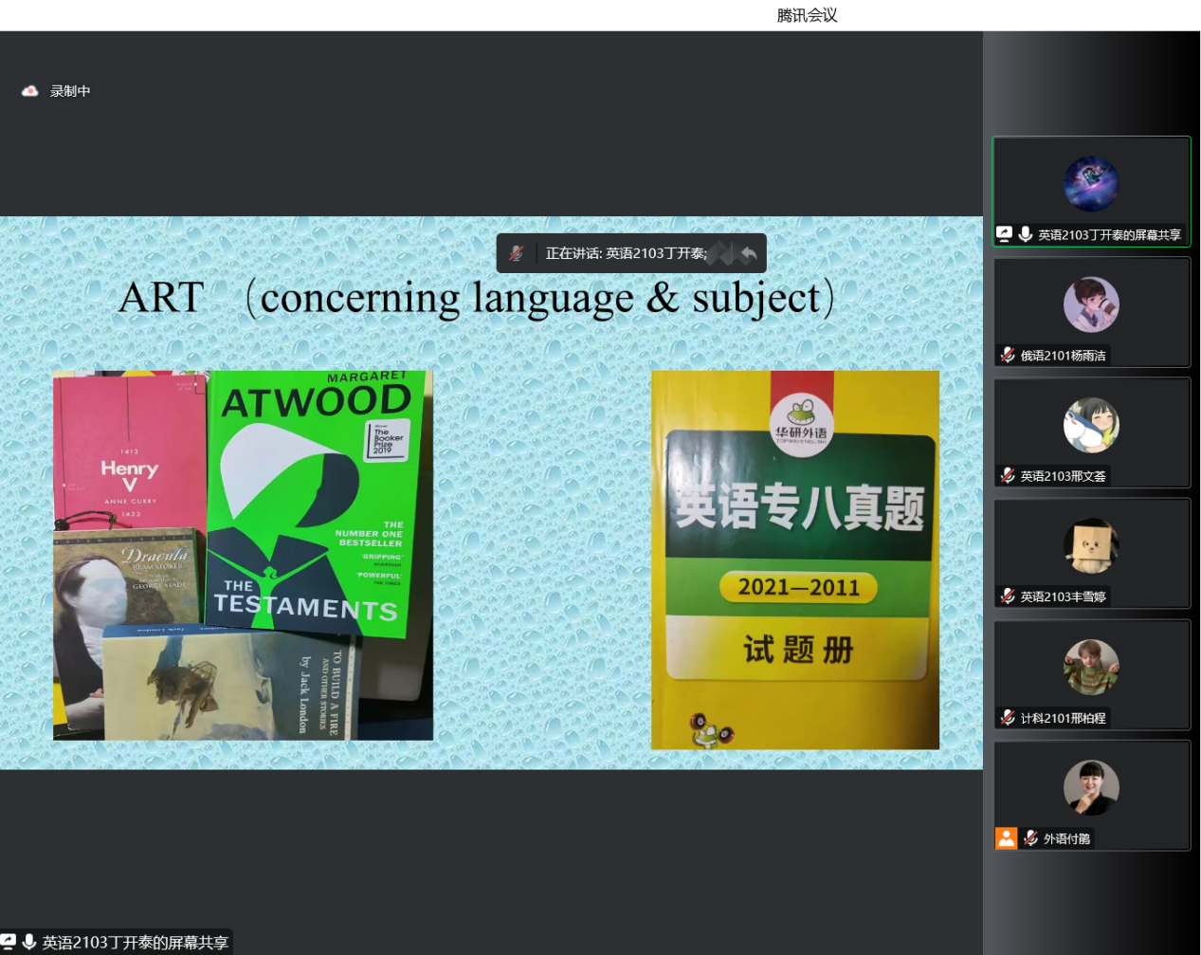Click bottom-left label 英语2103丁开泰的屏幕共享

click(x=136, y=943)
